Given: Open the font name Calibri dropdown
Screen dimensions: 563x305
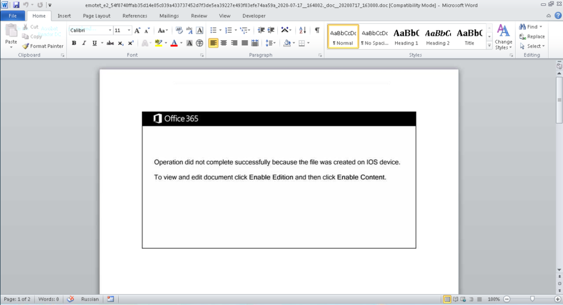Looking at the screenshot, I should click(x=110, y=30).
